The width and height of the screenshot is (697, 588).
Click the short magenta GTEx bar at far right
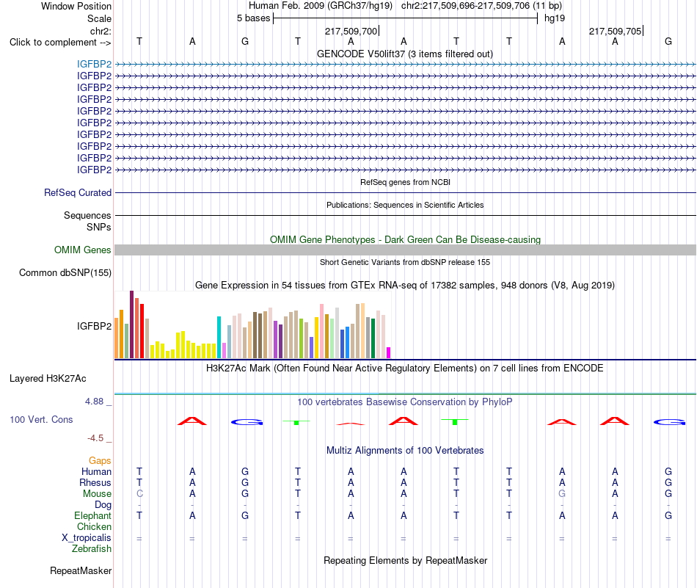point(389,352)
